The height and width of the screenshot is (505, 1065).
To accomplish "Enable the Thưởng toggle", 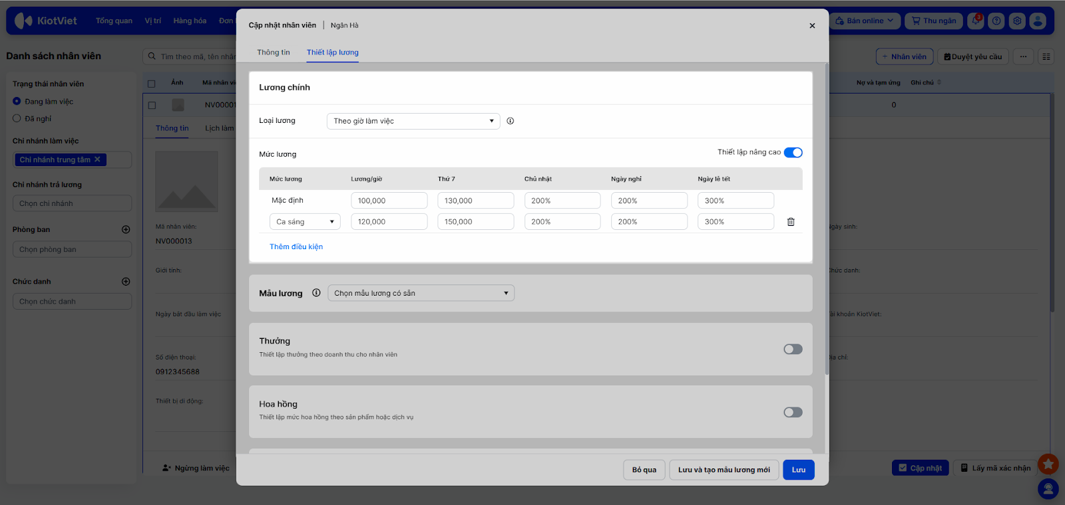I will pos(793,350).
